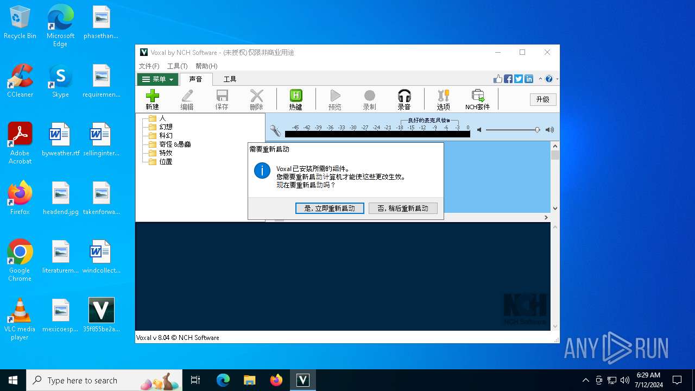This screenshot has width=695, height=391.
Task: Switch to the 工具 tab
Action: point(230,79)
